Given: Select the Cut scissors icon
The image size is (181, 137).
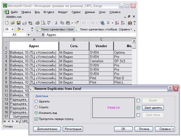Looking at the screenshot, I should coord(56,23).
